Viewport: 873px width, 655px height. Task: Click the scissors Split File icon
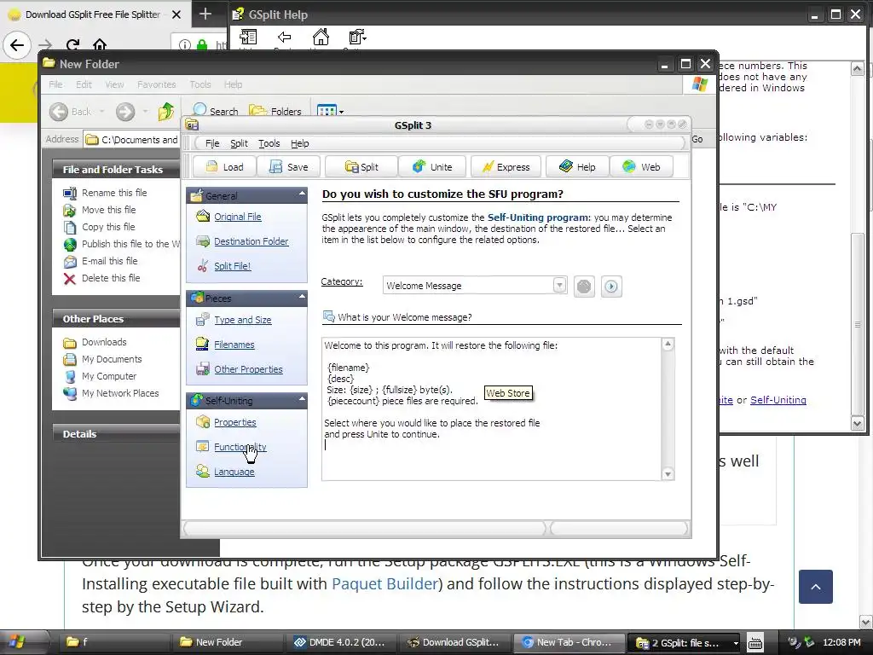(203, 266)
